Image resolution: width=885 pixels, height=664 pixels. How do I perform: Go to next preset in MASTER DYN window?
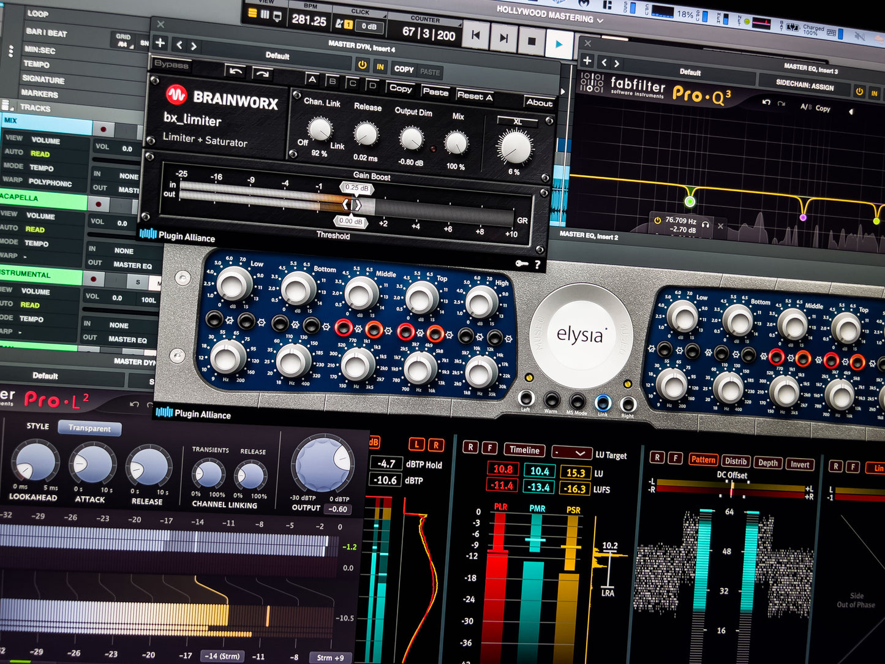(x=194, y=46)
